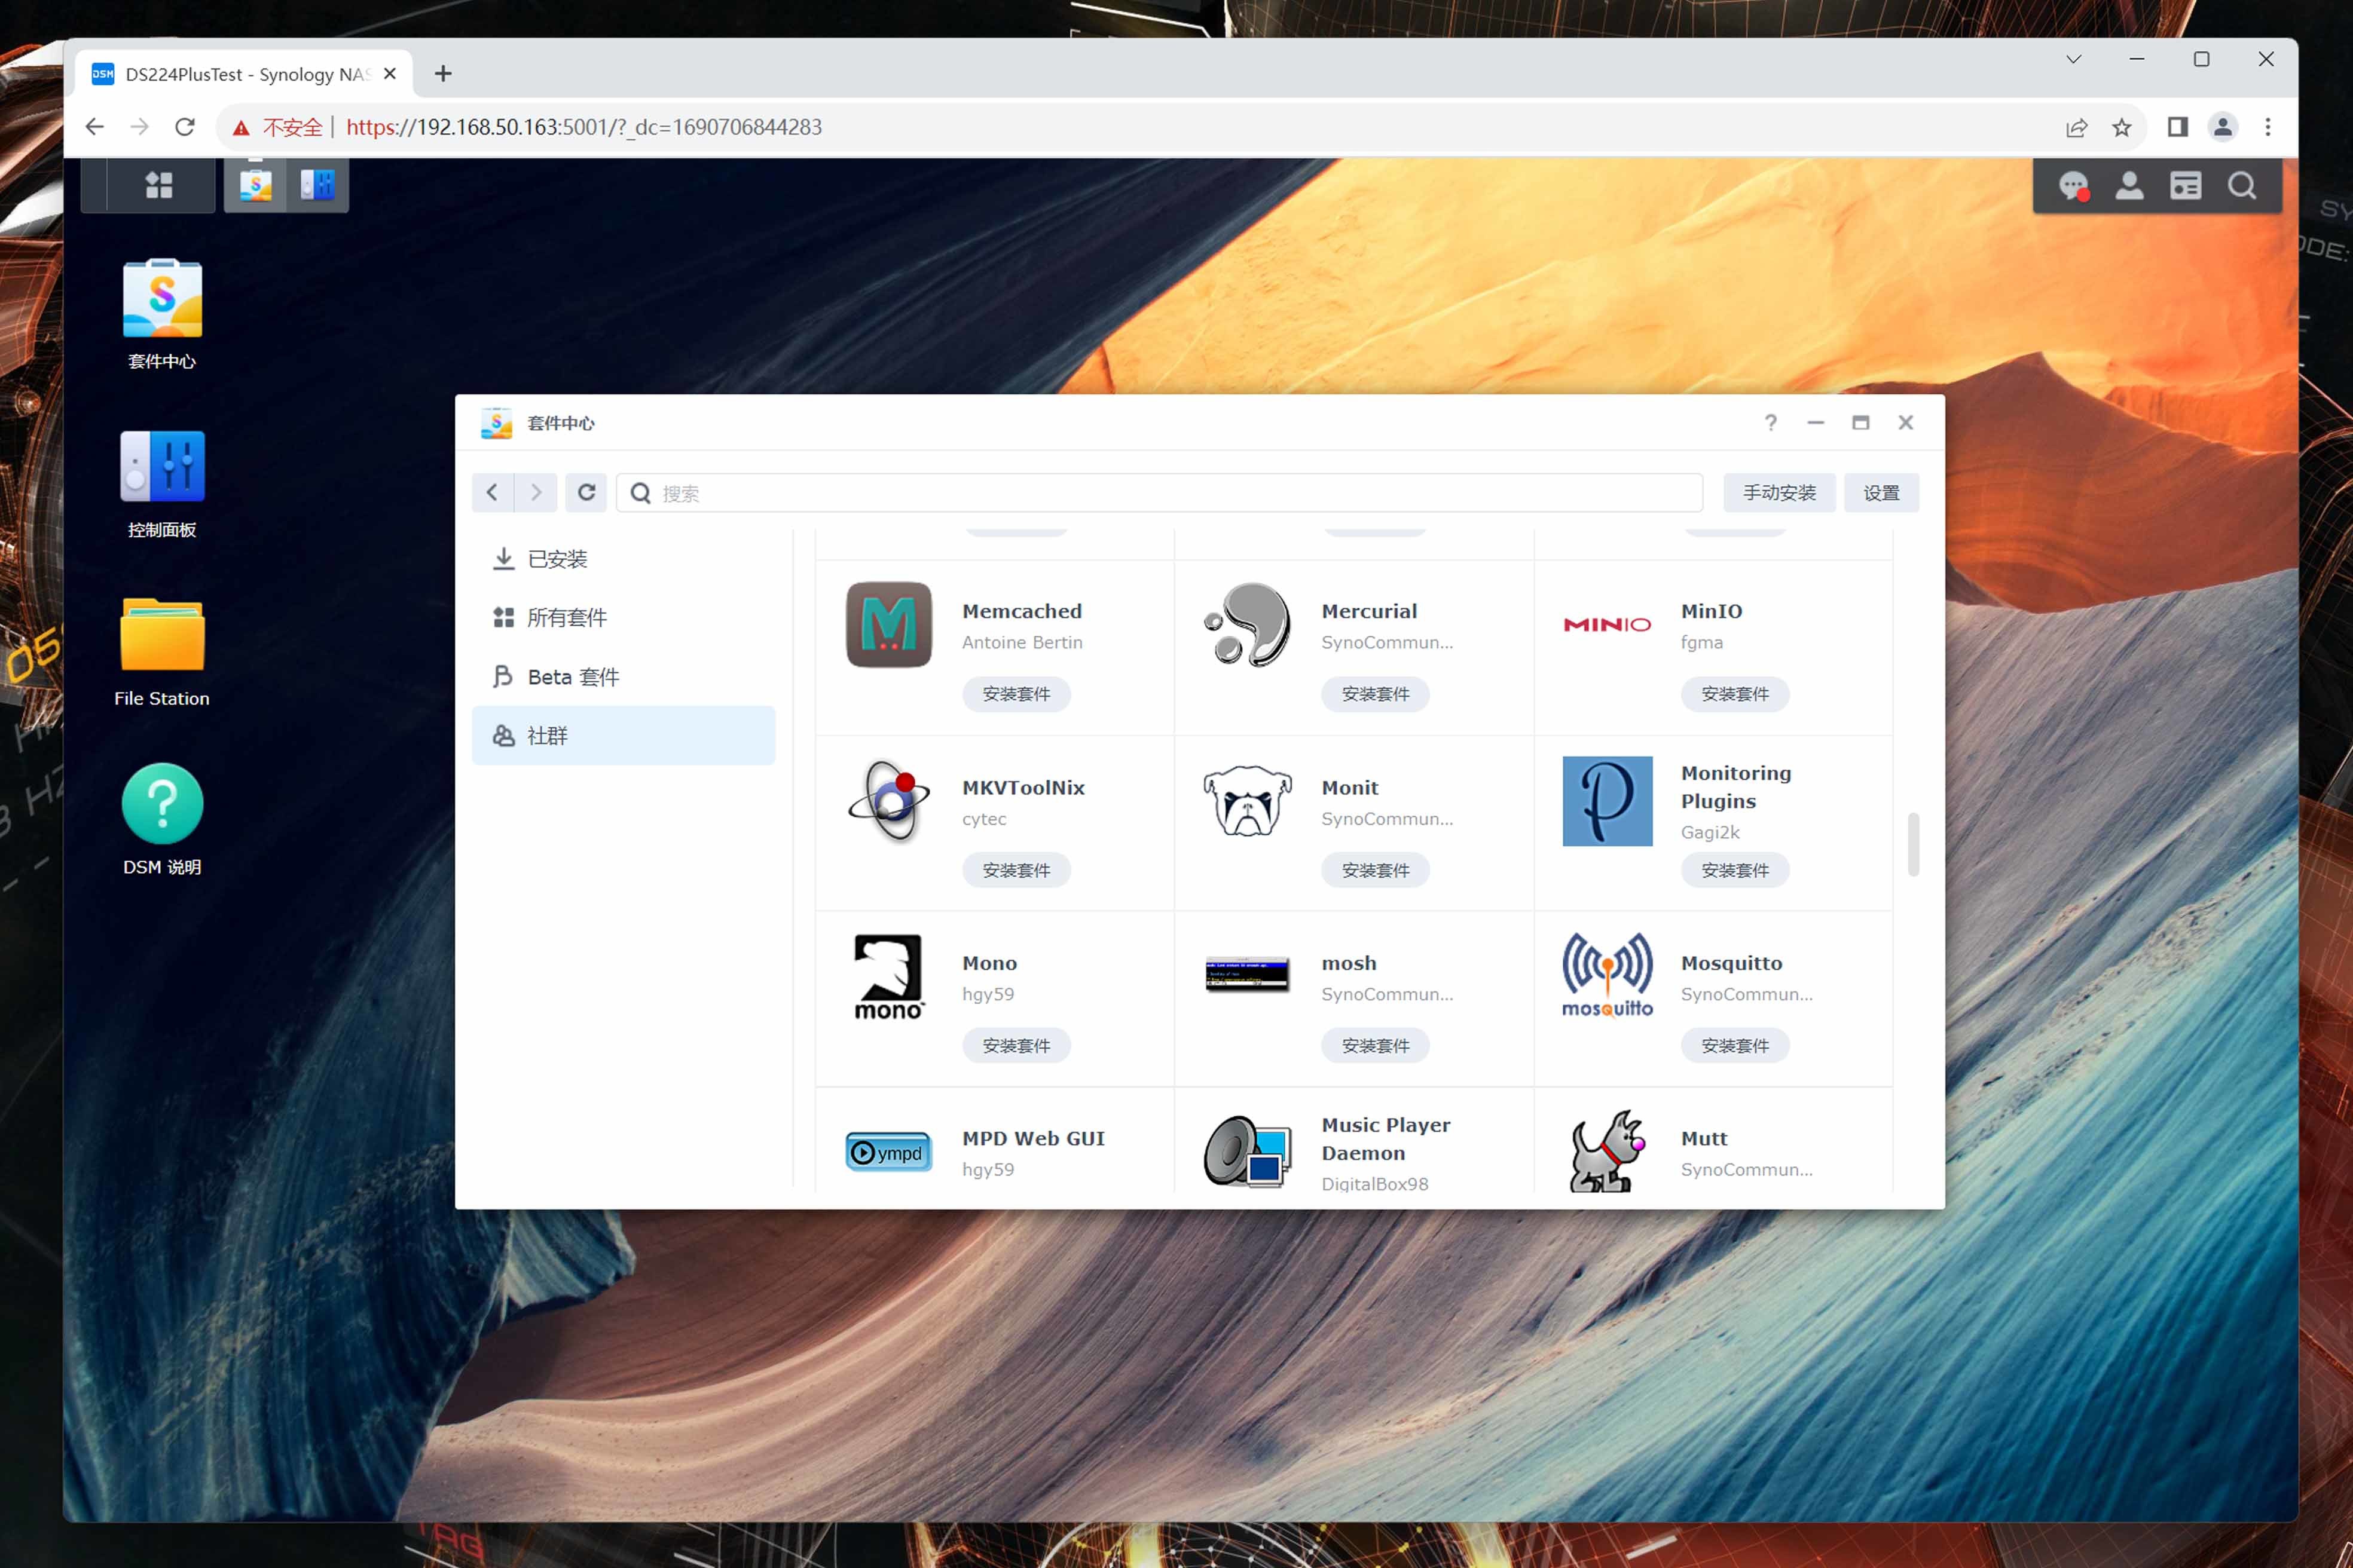Switch to All Packages (所有套件)
This screenshot has height=1568, width=2353.
(x=566, y=618)
